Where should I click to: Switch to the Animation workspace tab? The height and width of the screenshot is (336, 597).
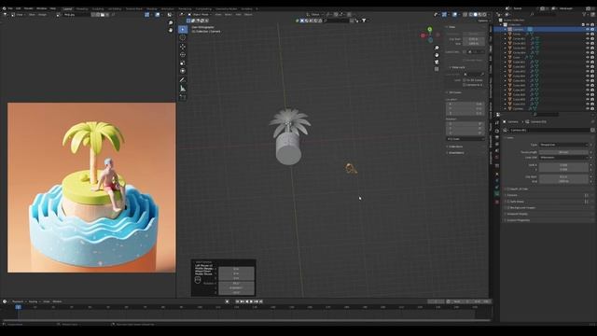pos(168,8)
